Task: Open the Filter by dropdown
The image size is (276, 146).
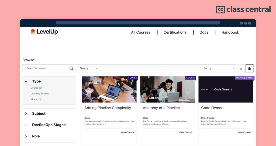Action: point(88,68)
